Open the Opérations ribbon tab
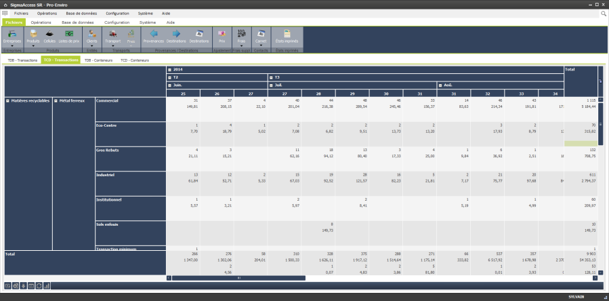 click(x=41, y=22)
